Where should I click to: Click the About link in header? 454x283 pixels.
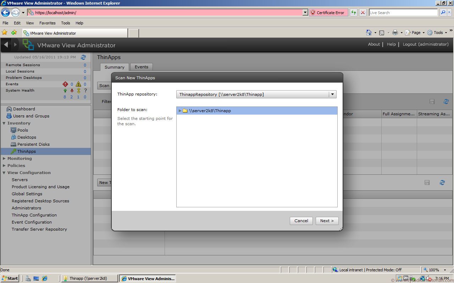[374, 44]
